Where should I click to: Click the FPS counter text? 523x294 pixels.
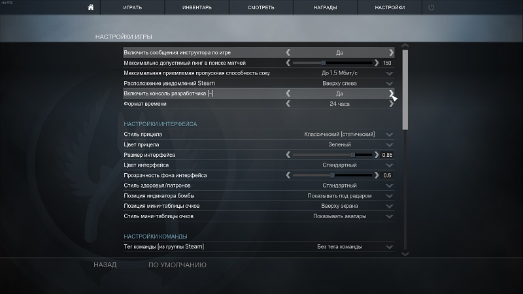coord(7,3)
